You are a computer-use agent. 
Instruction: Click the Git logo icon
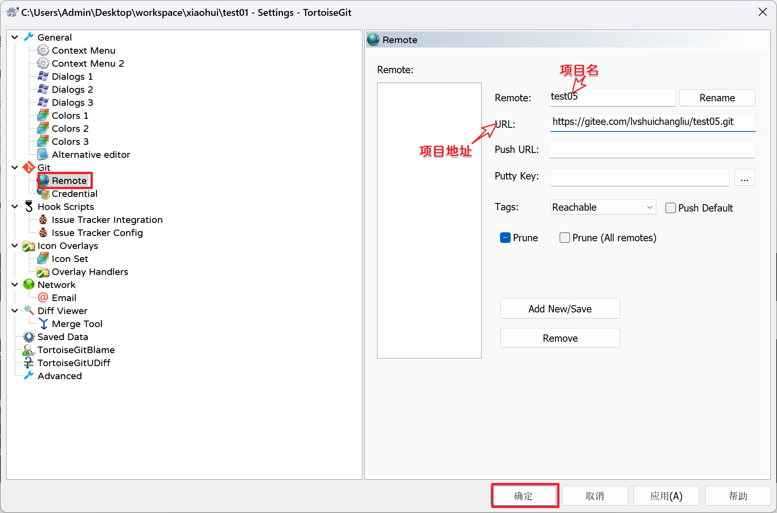(x=29, y=167)
